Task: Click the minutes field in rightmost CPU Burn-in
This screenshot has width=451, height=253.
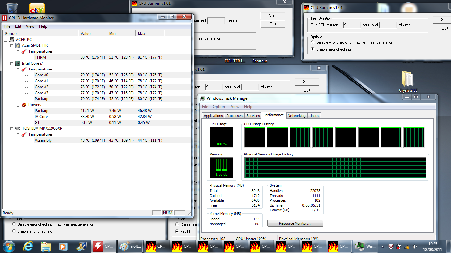Action: coord(388,25)
